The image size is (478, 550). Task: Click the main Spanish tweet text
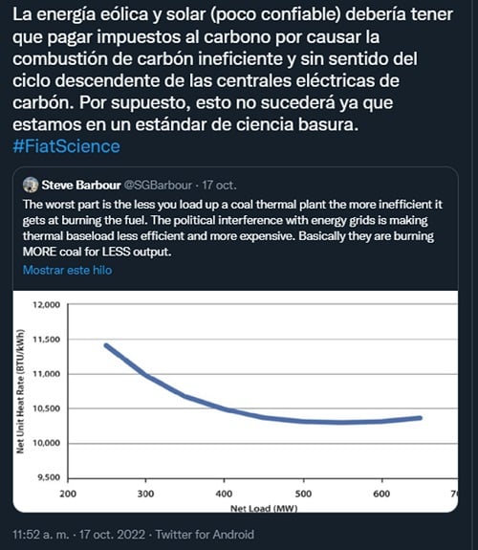pos(232,69)
